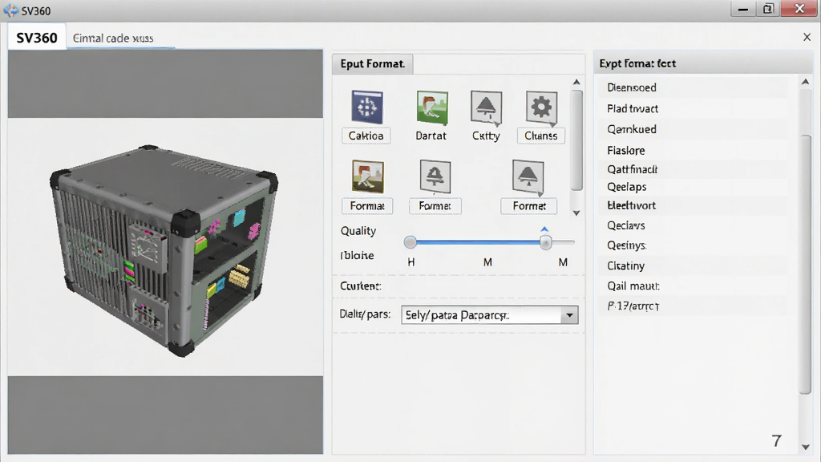Select the blue Caktioa format icon

click(x=367, y=107)
